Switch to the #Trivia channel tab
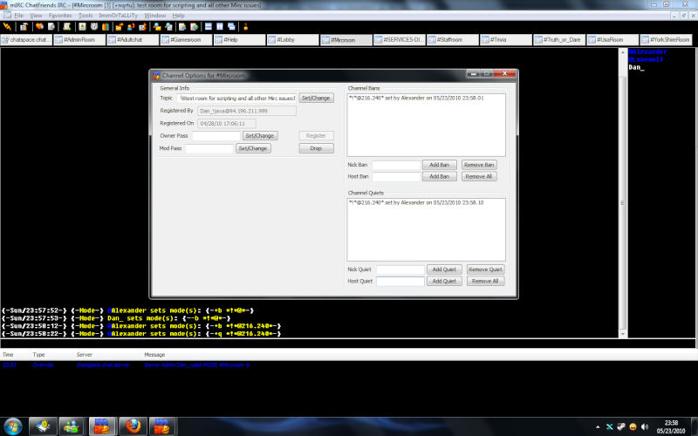This screenshot has height=436, width=698. coord(506,39)
